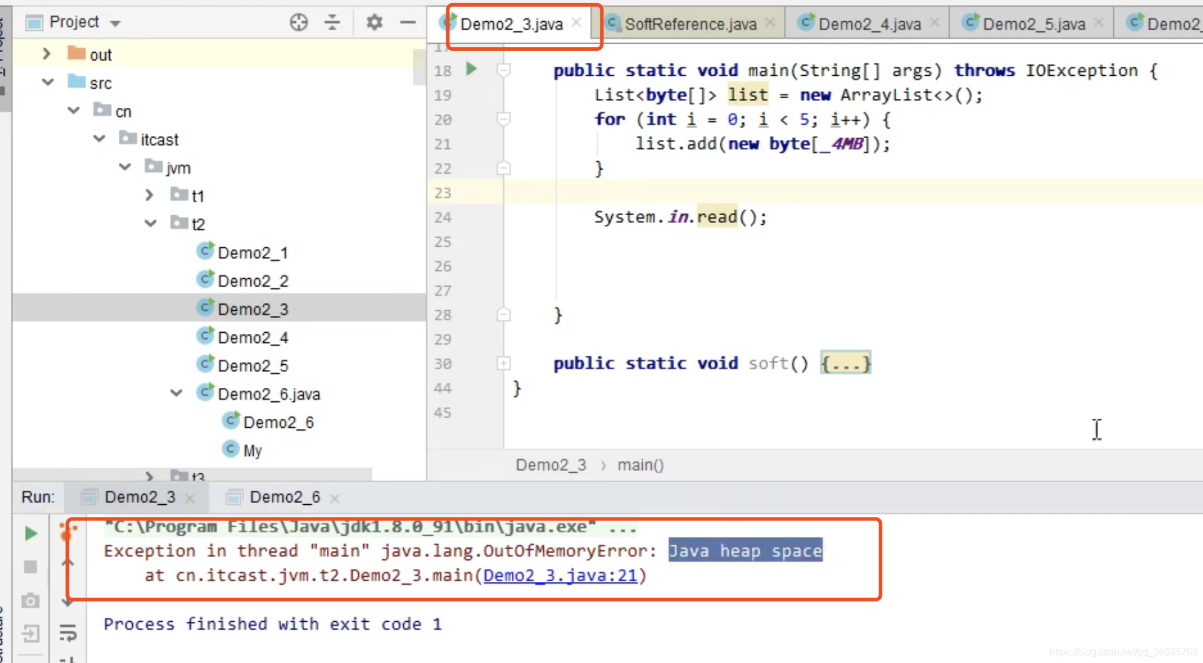Open the Project view dropdown
The height and width of the screenshot is (663, 1203).
pyautogui.click(x=115, y=24)
